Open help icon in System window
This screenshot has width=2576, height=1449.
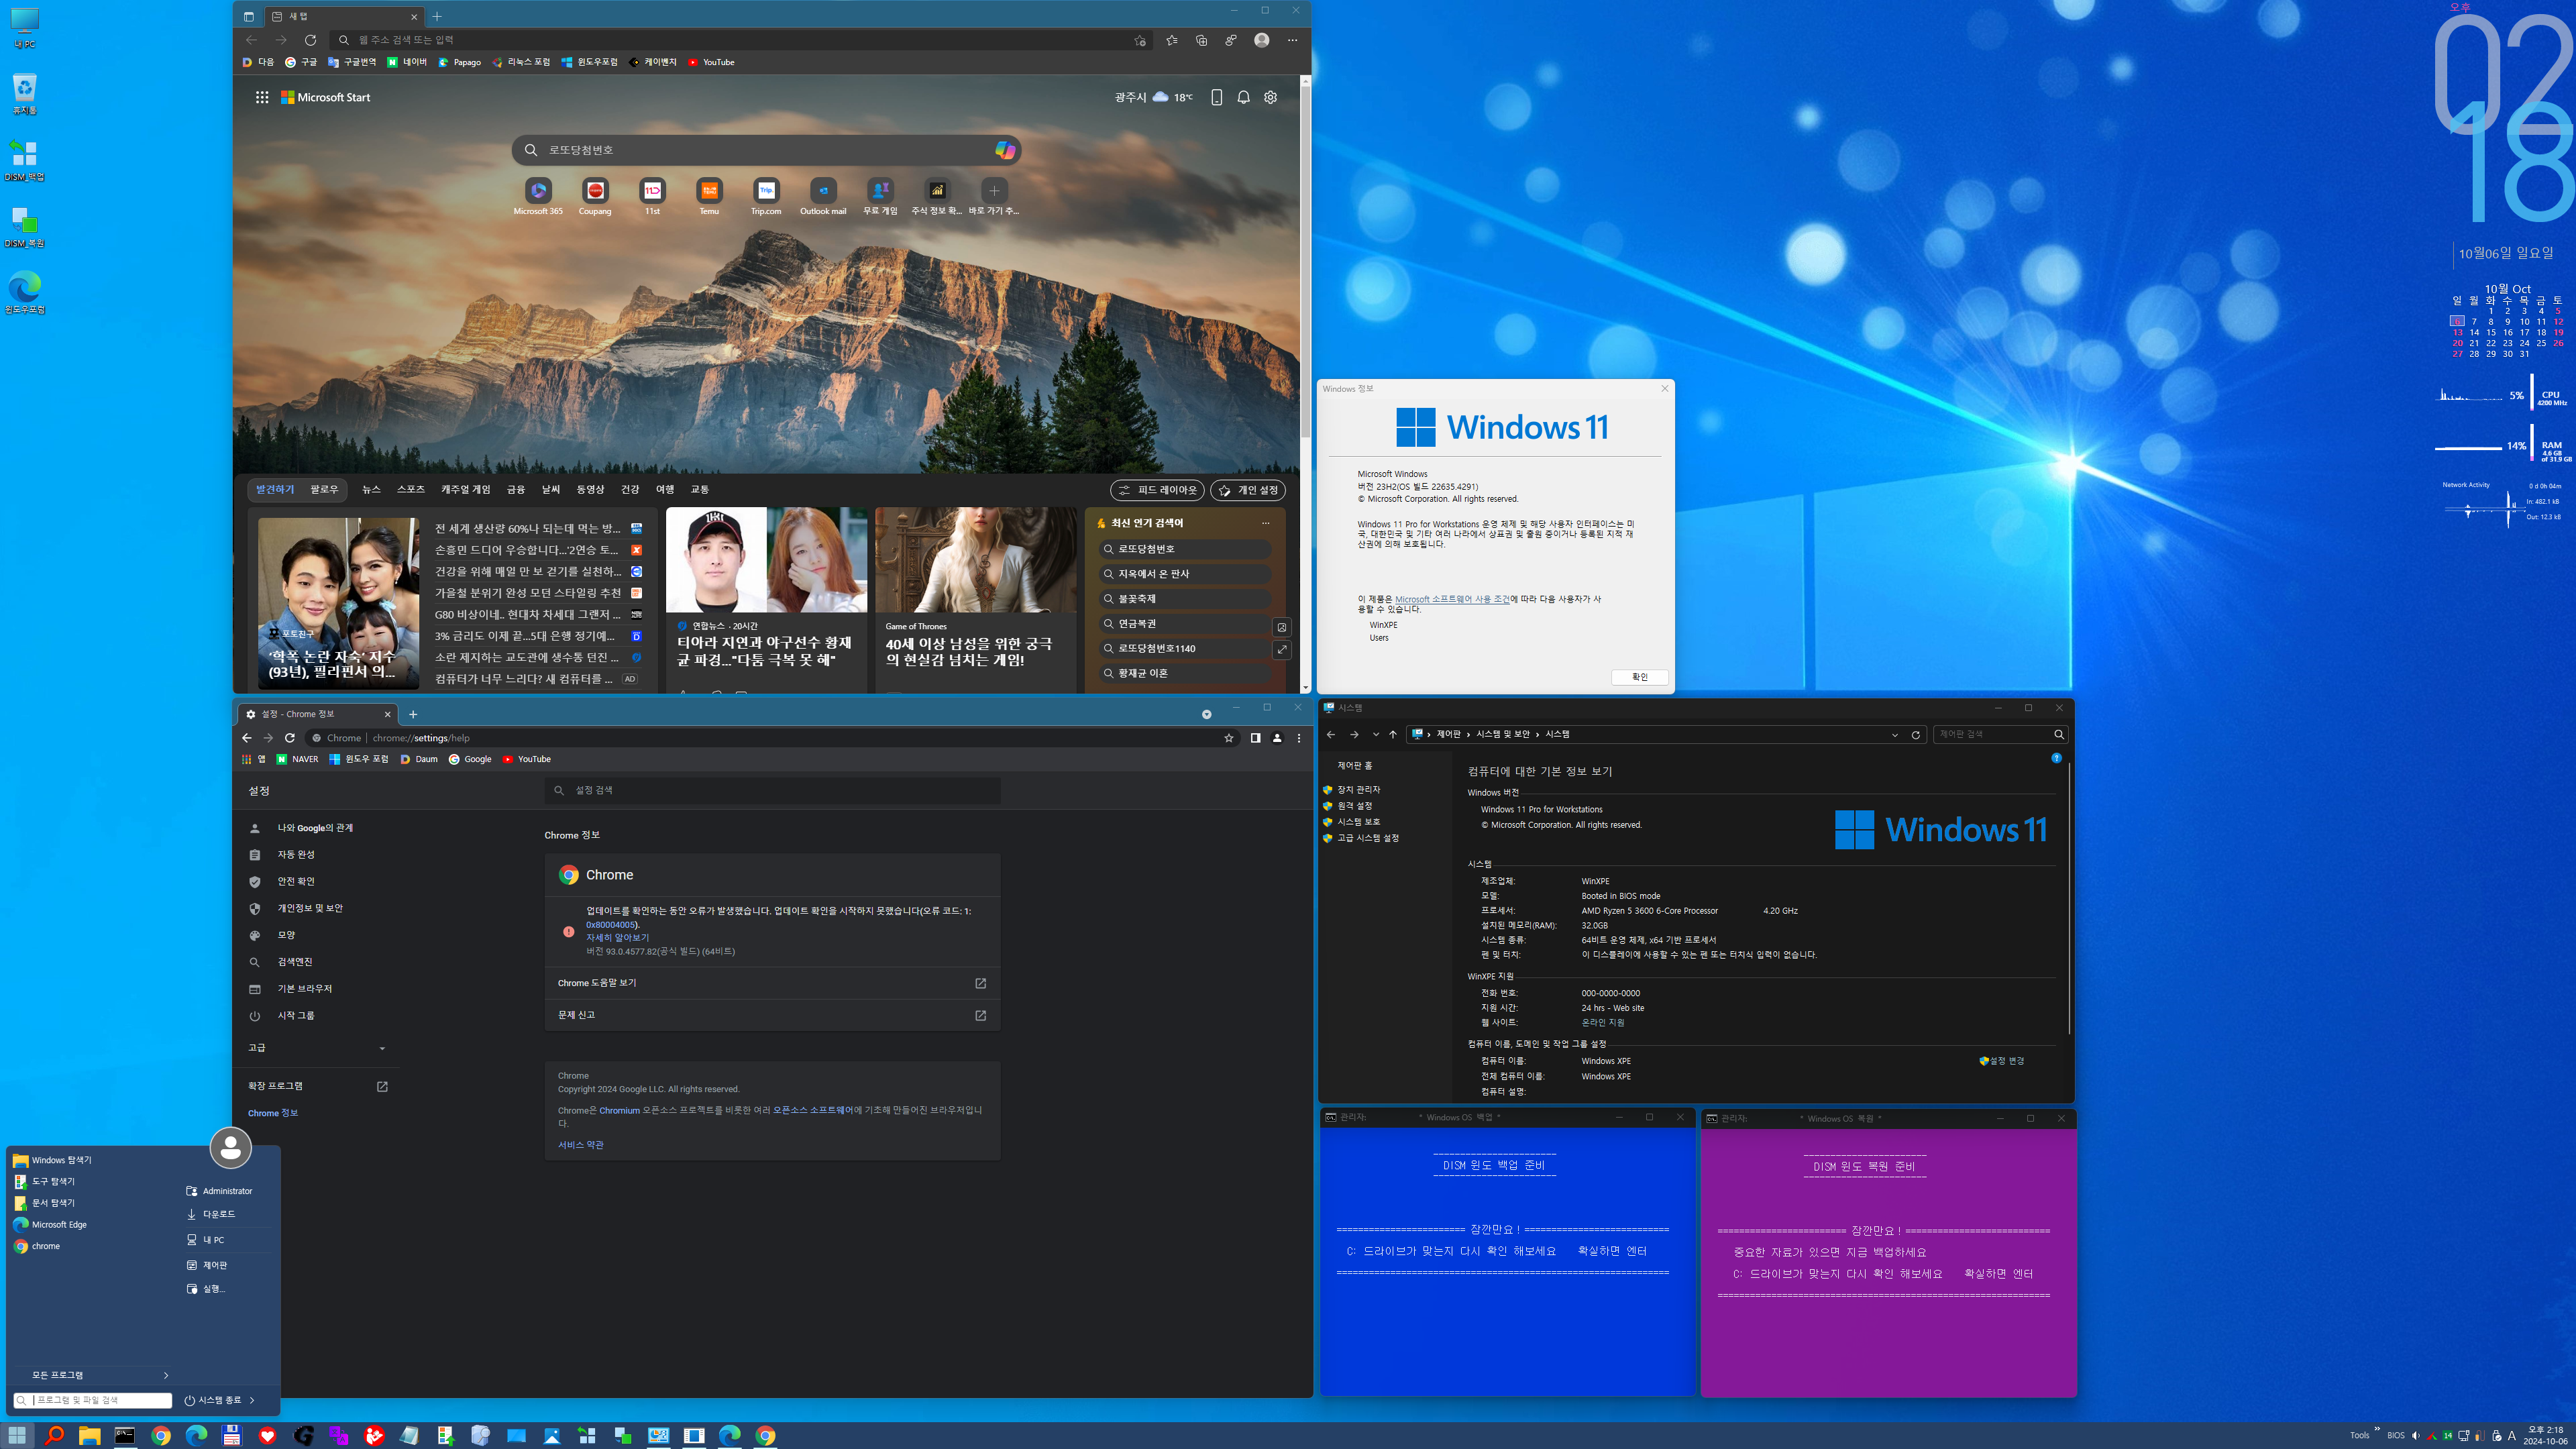click(2056, 758)
